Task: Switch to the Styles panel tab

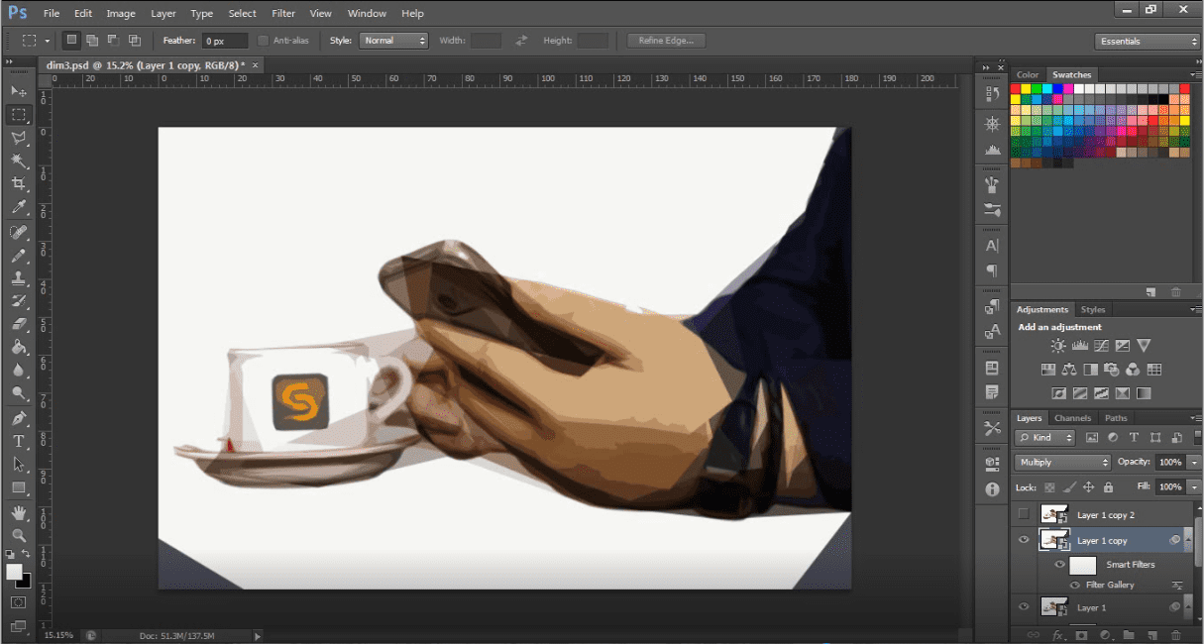Action: tap(1093, 309)
